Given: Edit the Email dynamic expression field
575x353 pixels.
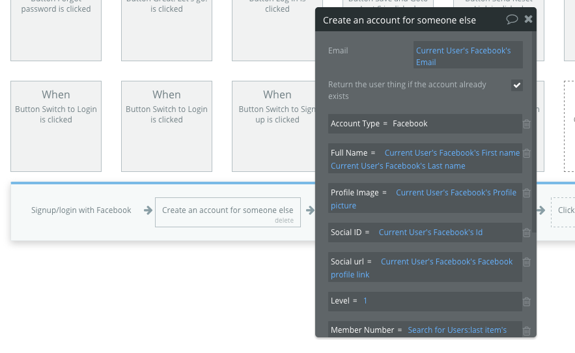Looking at the screenshot, I should click(468, 55).
